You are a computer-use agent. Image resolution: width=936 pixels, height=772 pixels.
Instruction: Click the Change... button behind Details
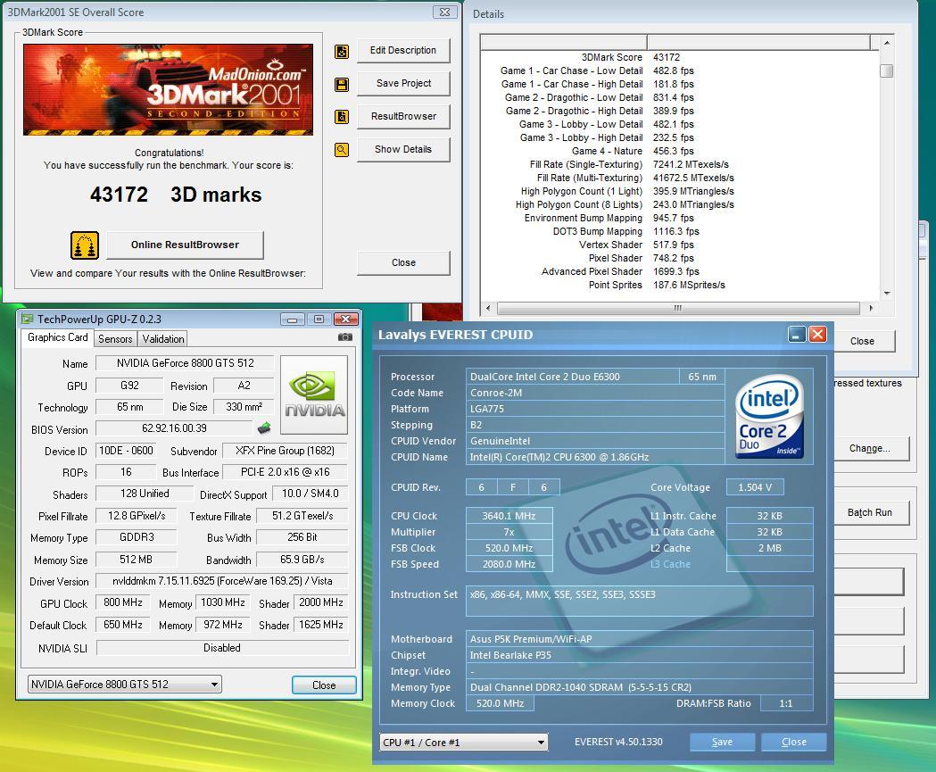click(870, 448)
